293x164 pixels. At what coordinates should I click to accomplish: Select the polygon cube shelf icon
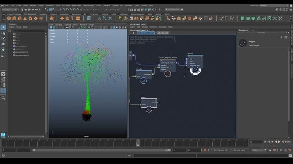point(14,18)
